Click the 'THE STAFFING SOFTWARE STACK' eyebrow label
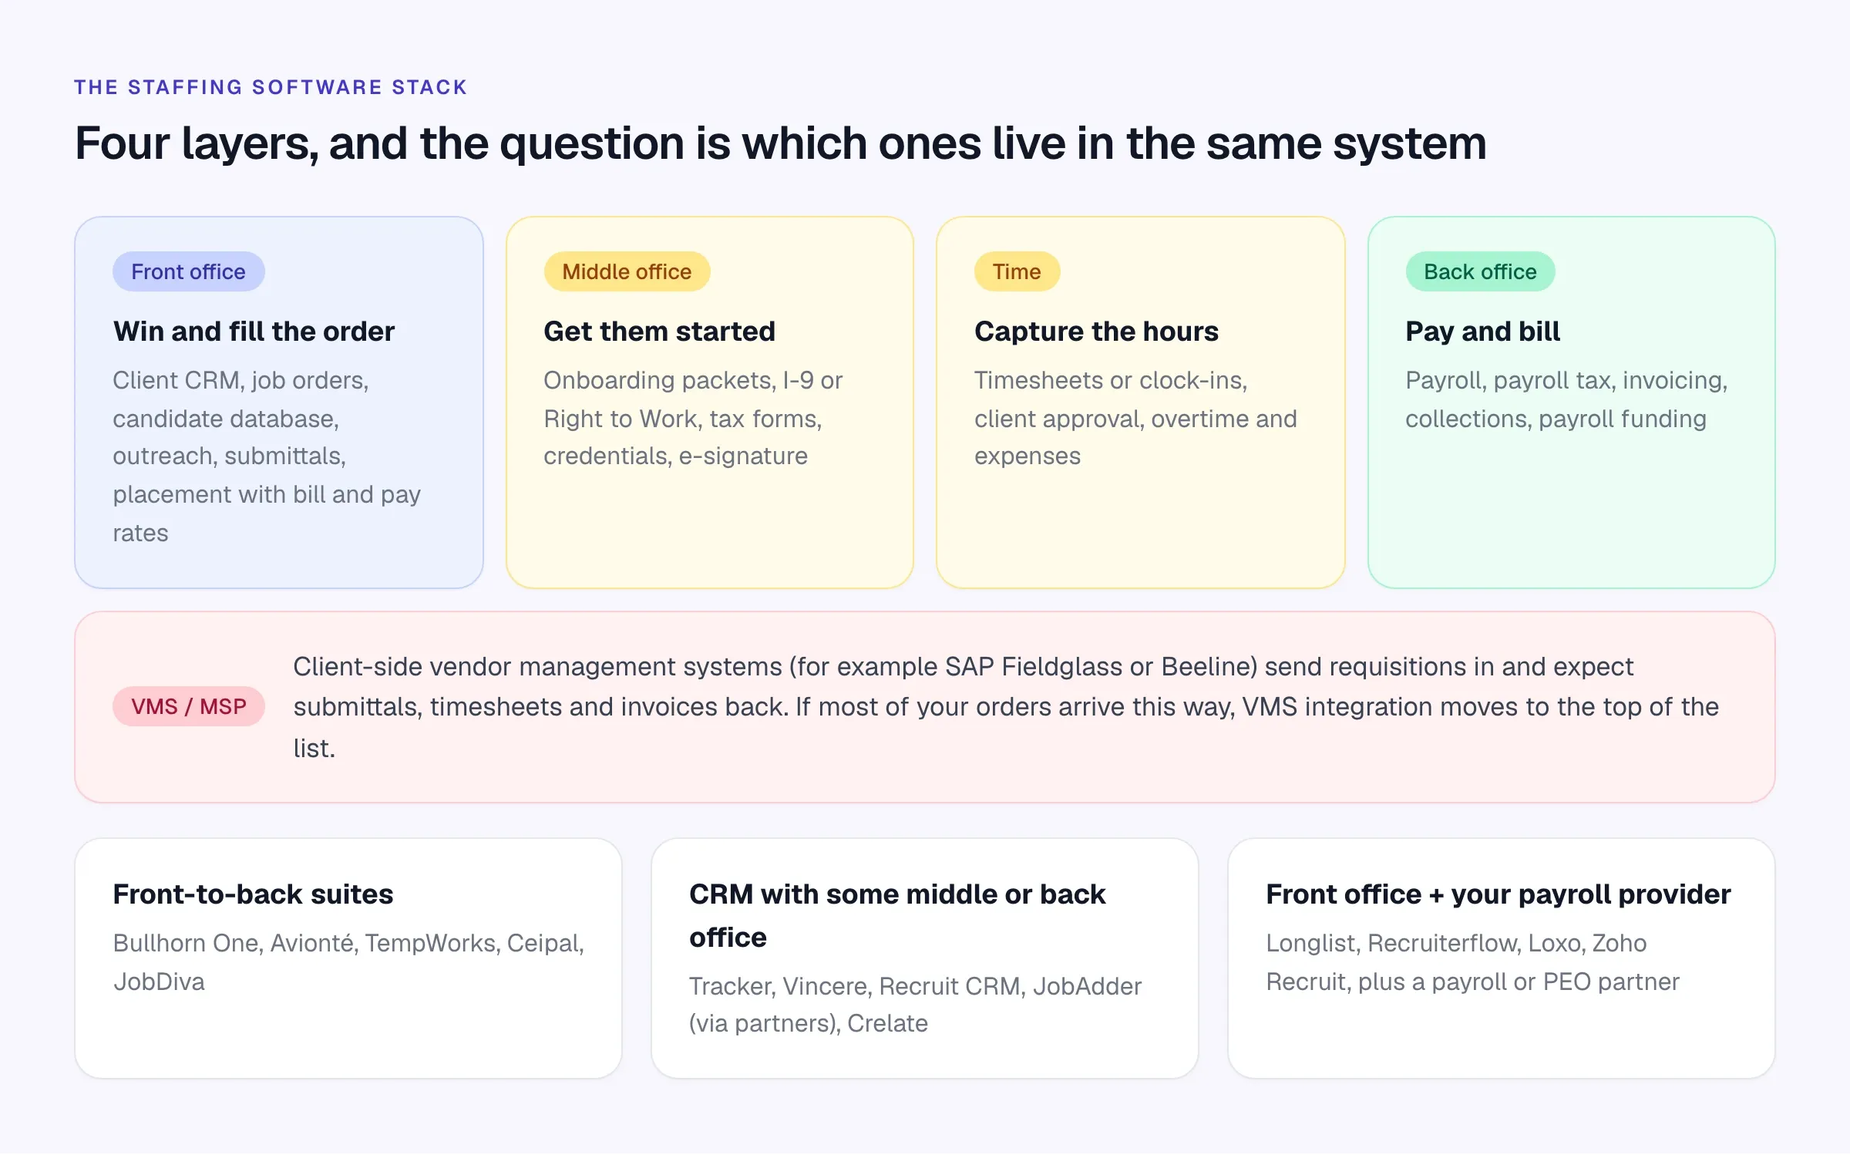 pos(271,87)
